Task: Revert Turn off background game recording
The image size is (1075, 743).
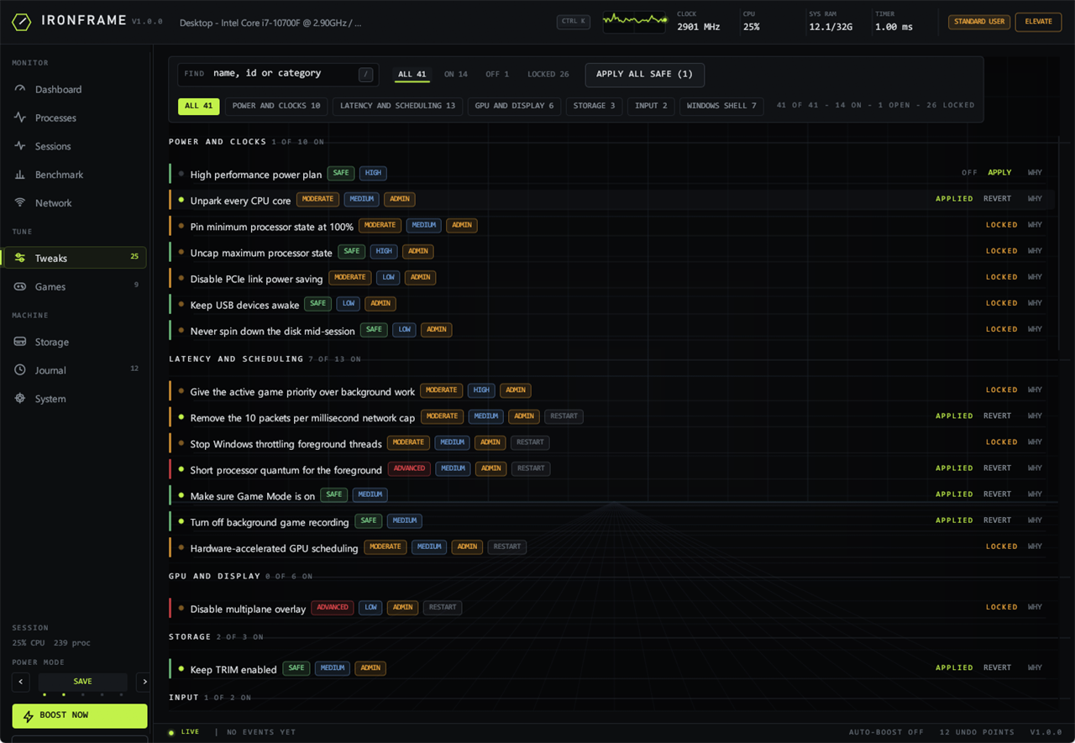Action: coord(997,521)
